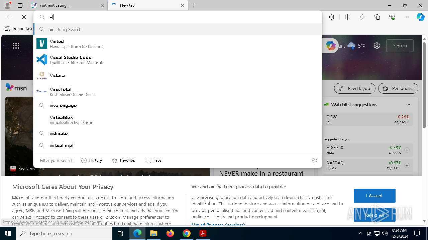
Task: Stop page loading with X button
Action: 24,17
